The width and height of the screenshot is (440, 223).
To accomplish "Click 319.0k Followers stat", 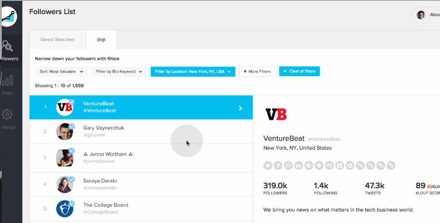I will pos(275,188).
